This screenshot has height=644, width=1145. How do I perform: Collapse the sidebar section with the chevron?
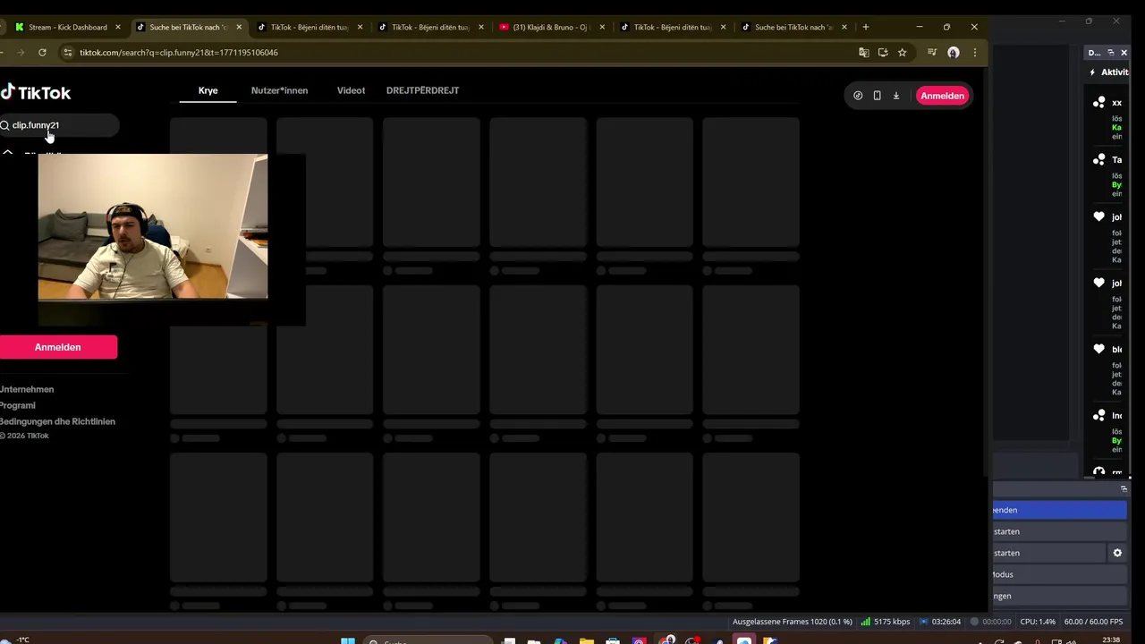[x=7, y=154]
